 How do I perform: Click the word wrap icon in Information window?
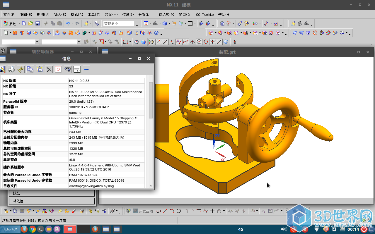coord(77,69)
